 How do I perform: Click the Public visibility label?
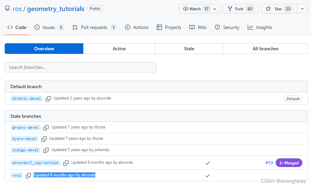pyautogui.click(x=95, y=9)
